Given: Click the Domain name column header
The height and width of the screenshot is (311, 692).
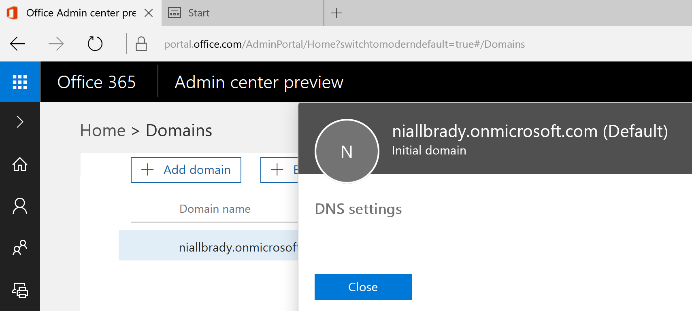Looking at the screenshot, I should (215, 209).
